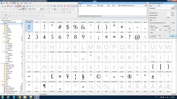Adjust the Left side bearing stepper
177x99 pixels.
[173, 13]
